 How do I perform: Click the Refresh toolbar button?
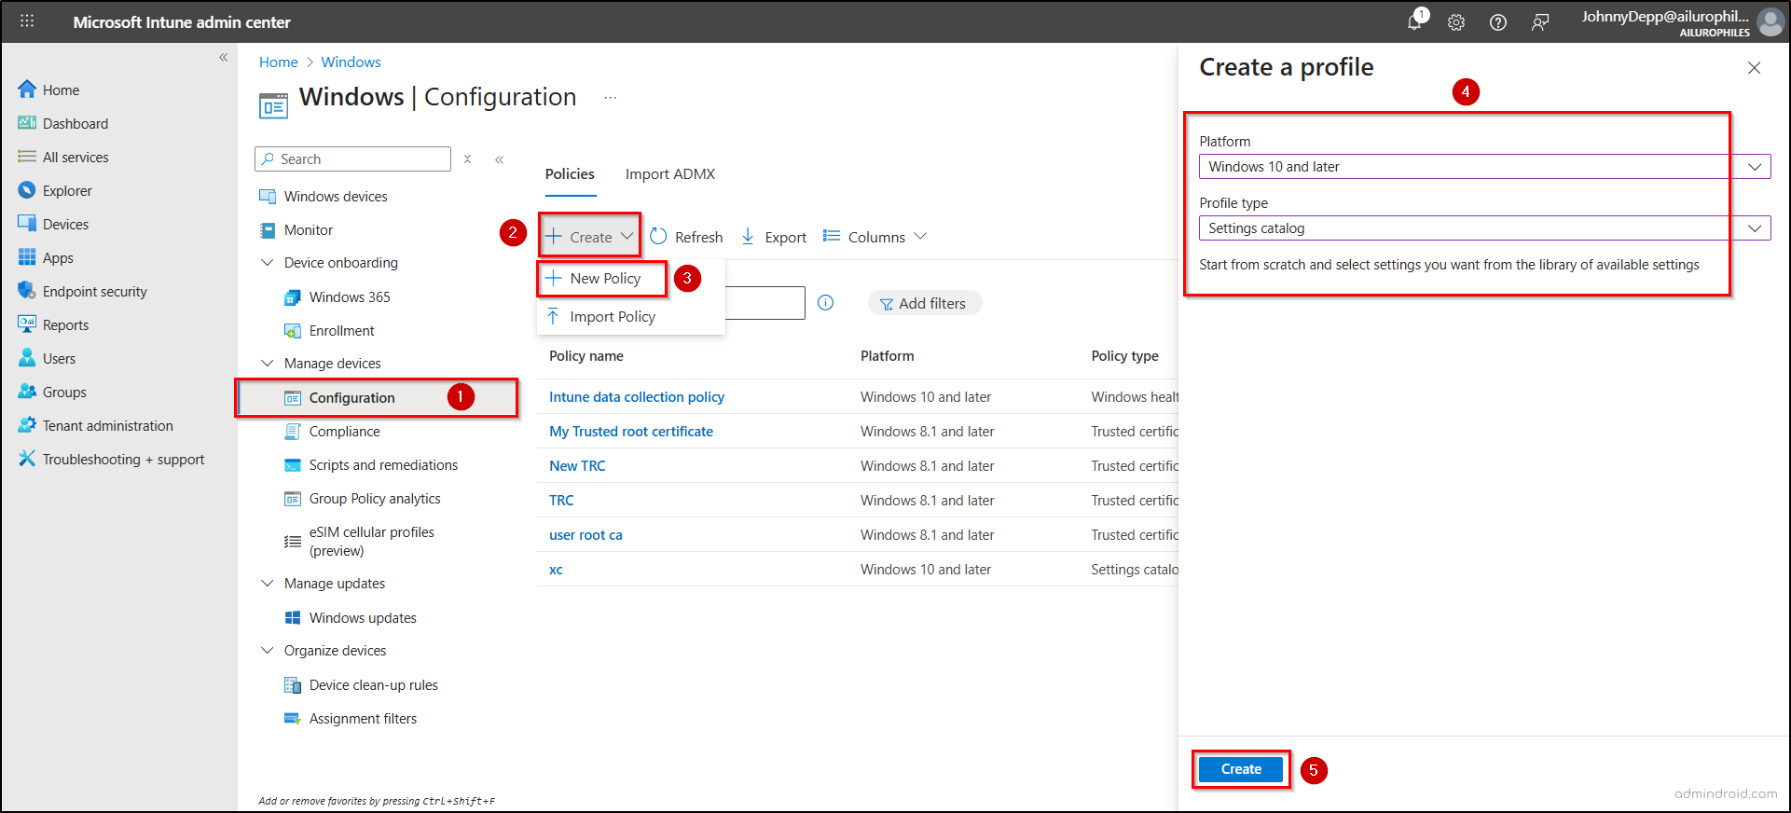(686, 237)
